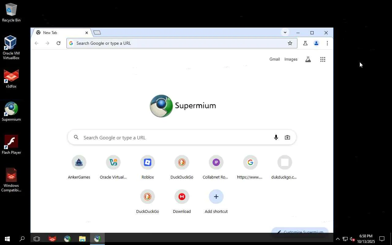The width and height of the screenshot is (392, 245).
Task: Open the DuckDuckGo shortcut beside Download
Action: tap(148, 202)
